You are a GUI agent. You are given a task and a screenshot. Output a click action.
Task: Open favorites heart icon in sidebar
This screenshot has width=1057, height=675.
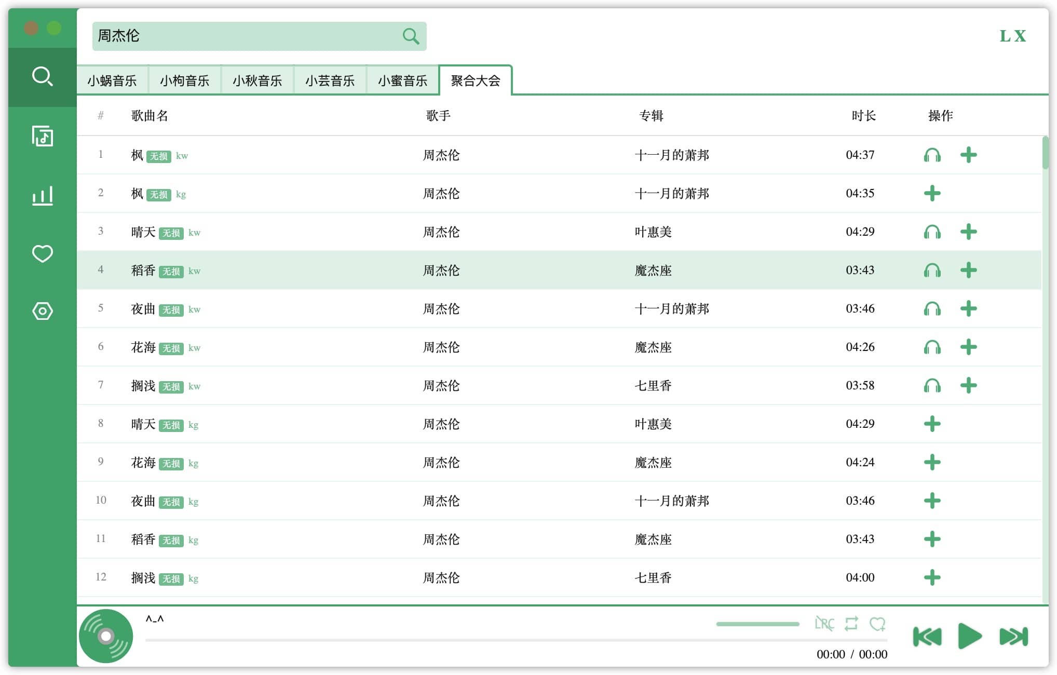[x=43, y=253]
